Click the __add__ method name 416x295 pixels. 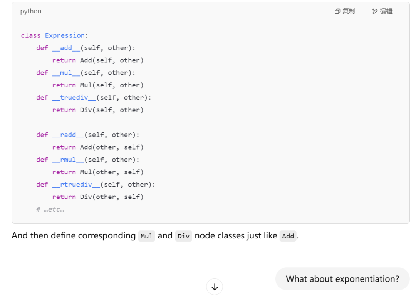tap(66, 48)
